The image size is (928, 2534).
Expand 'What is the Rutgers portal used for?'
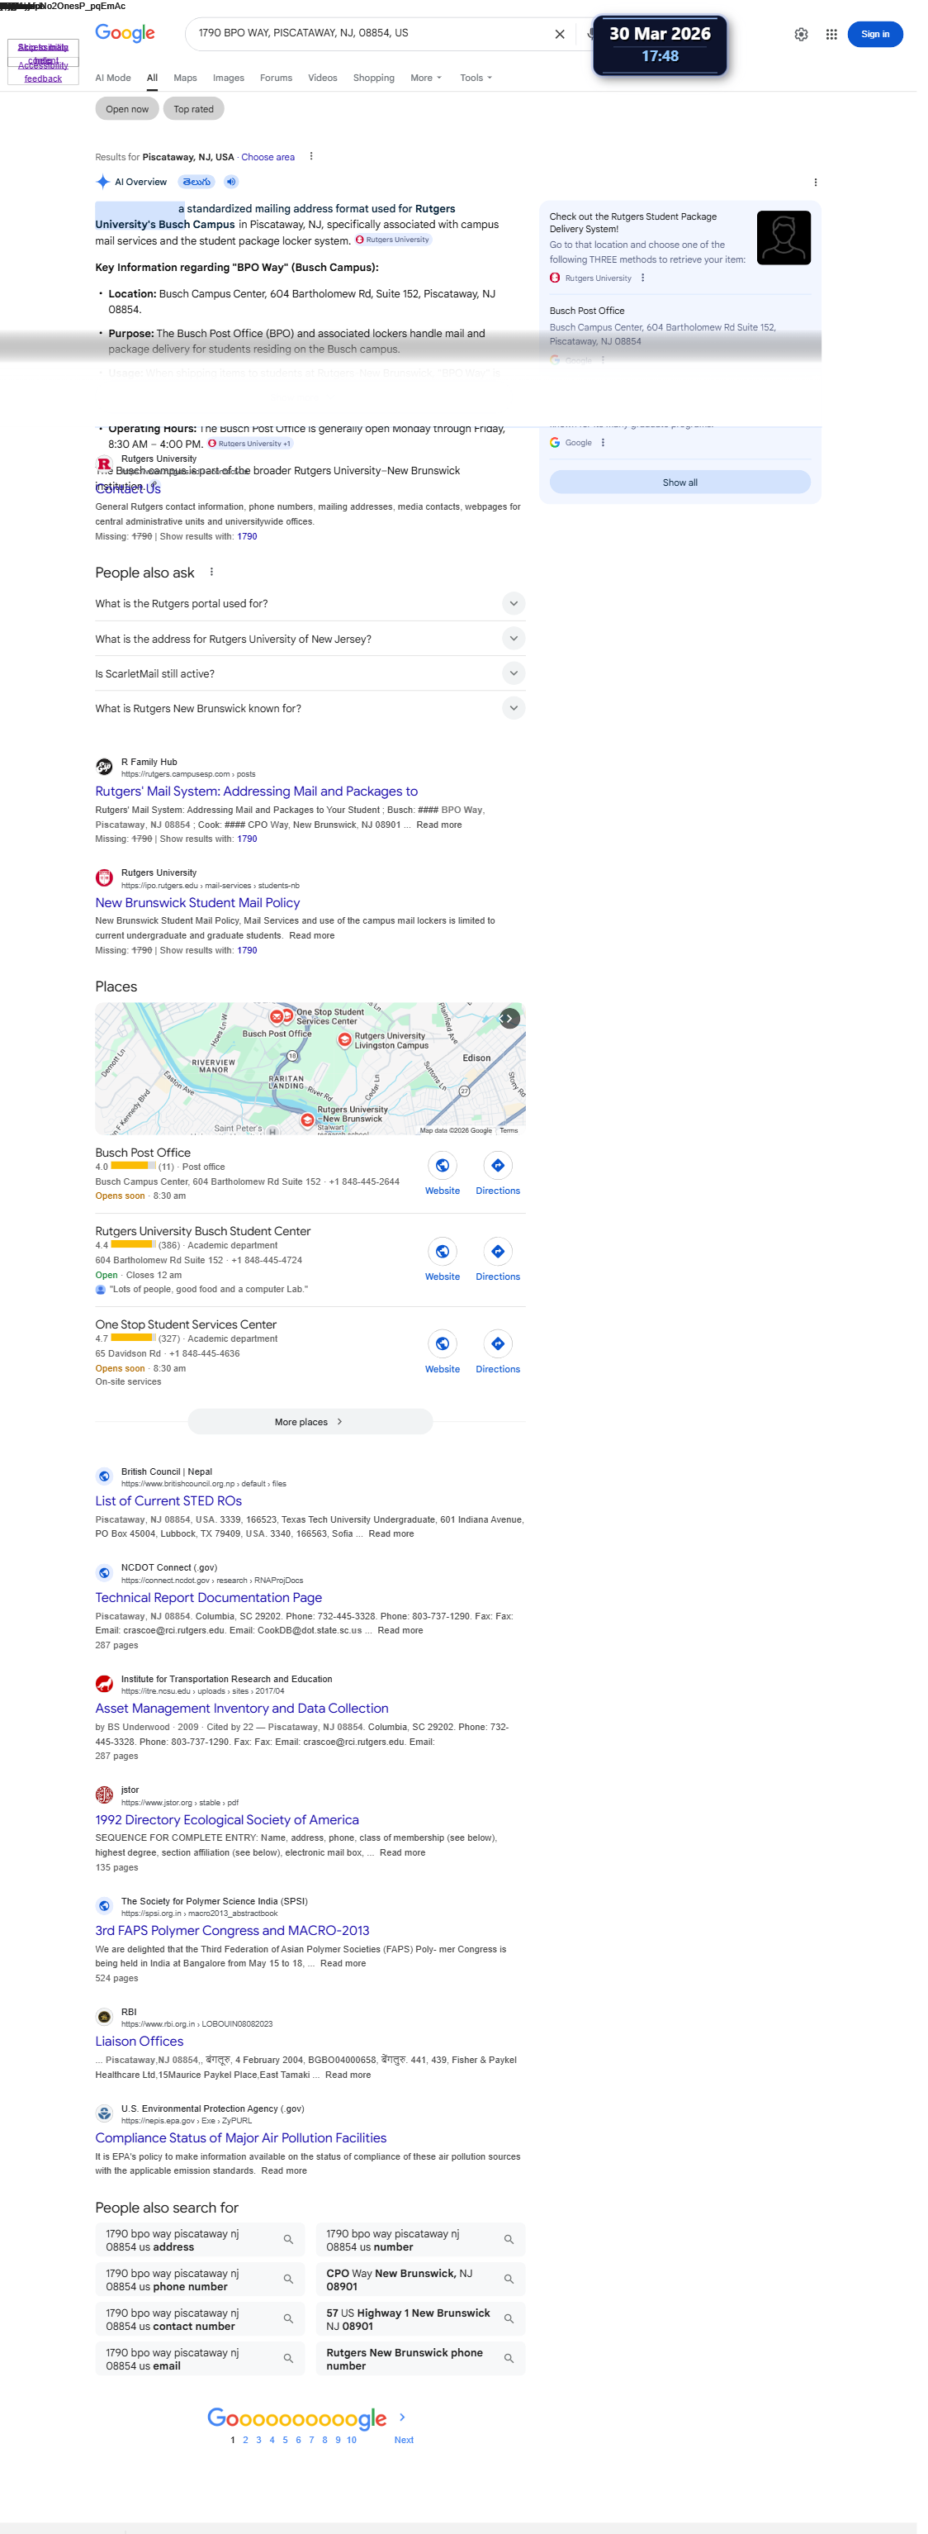314,610
